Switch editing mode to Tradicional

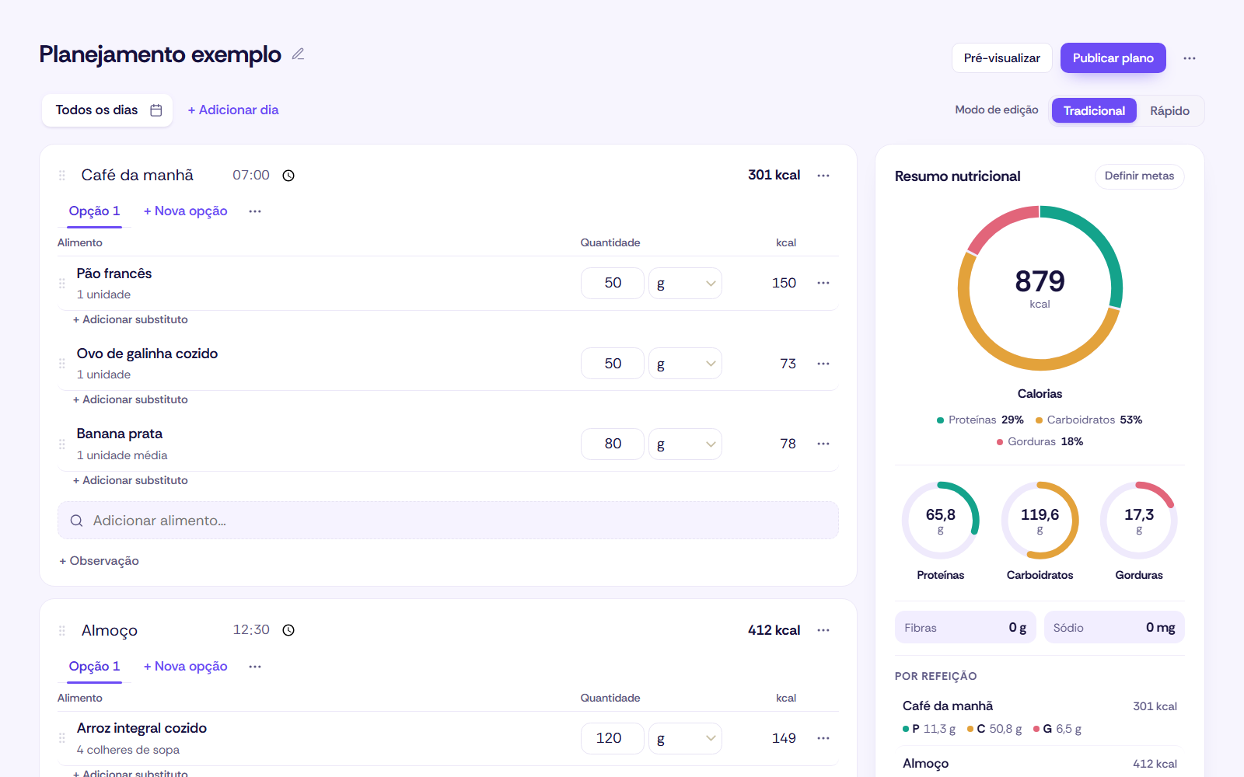[1094, 110]
